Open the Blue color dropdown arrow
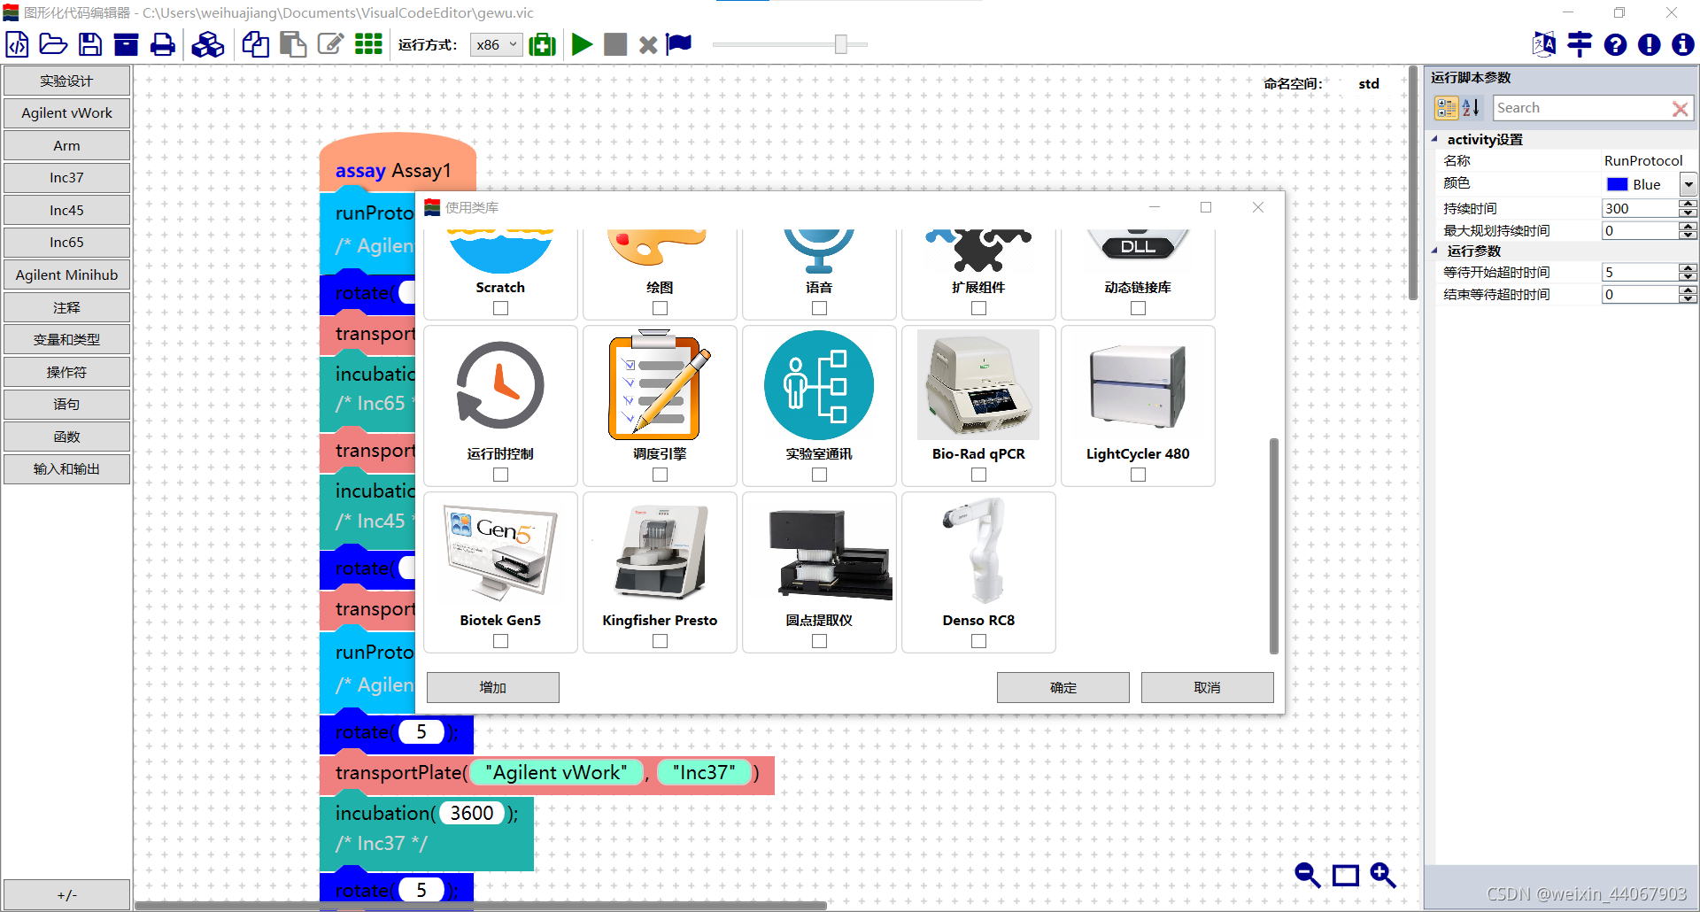The height and width of the screenshot is (912, 1700). click(1688, 184)
